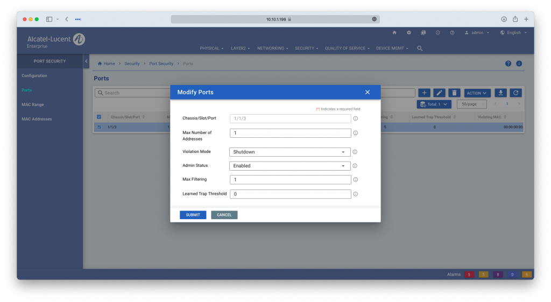Click info icon next to Max Filtering
Viewport: 551px width, 302px height.
pyautogui.click(x=355, y=180)
